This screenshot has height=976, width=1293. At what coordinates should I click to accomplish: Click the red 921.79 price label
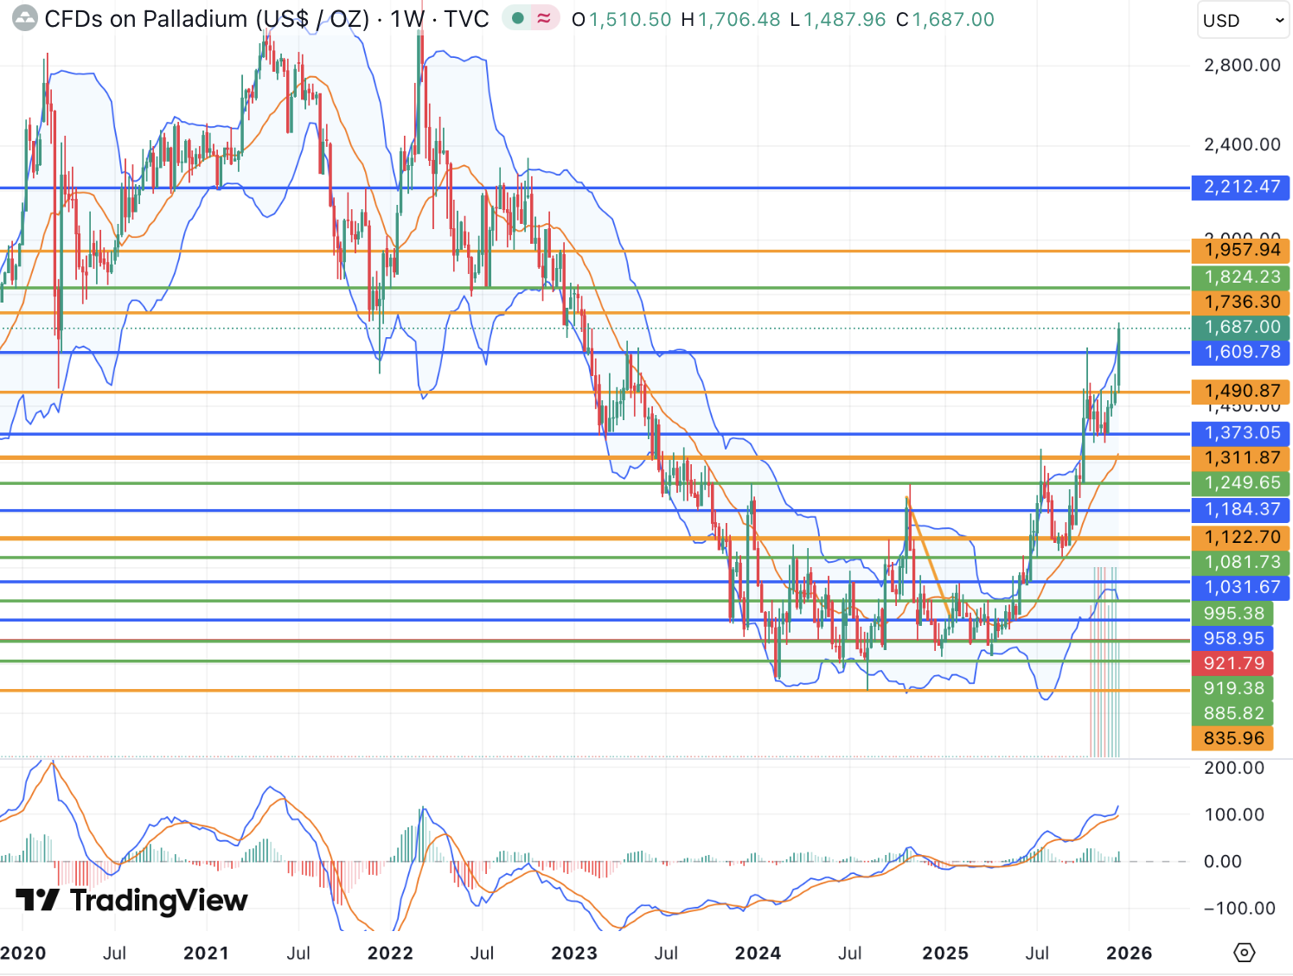(1233, 664)
